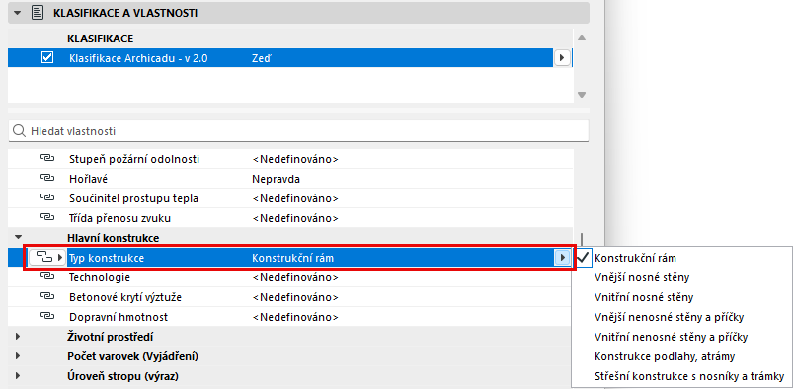
Task: Collapse the Hlavní konstrukce group
Action: [x=19, y=237]
